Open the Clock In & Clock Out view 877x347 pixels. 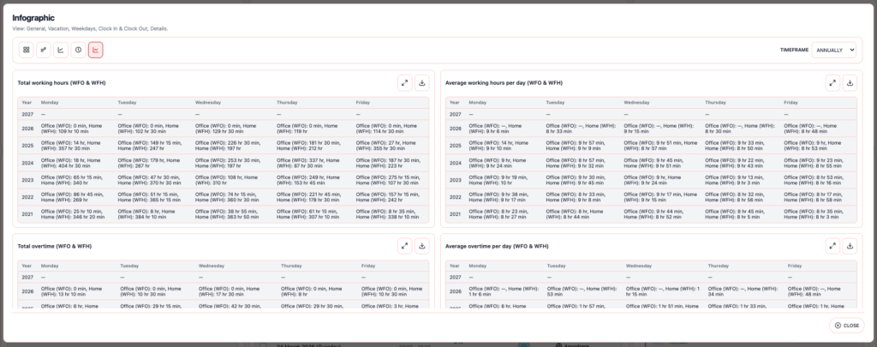(78, 51)
